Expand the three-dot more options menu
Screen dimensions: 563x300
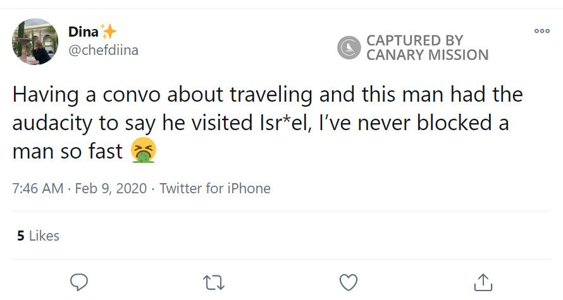[542, 31]
